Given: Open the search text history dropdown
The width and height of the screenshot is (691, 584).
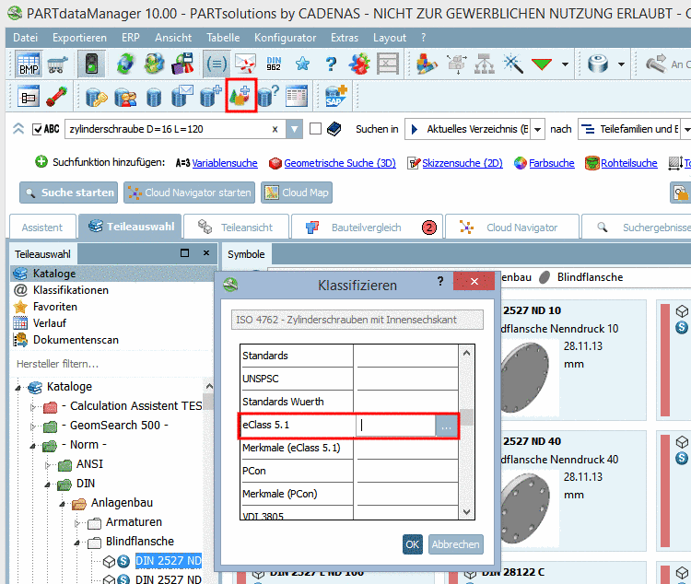Looking at the screenshot, I should tap(294, 129).
